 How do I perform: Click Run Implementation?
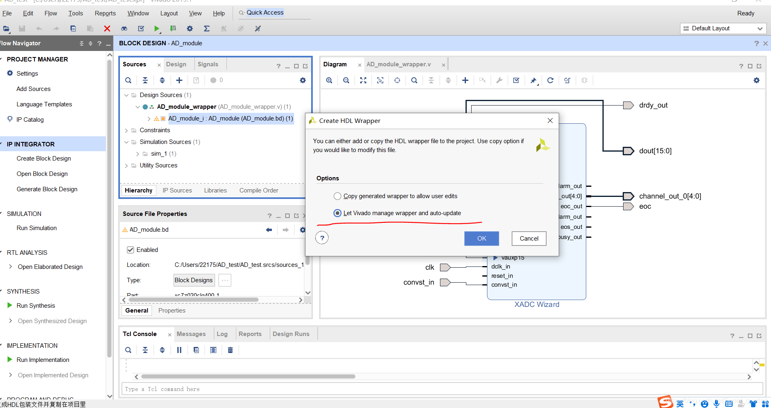(x=43, y=360)
